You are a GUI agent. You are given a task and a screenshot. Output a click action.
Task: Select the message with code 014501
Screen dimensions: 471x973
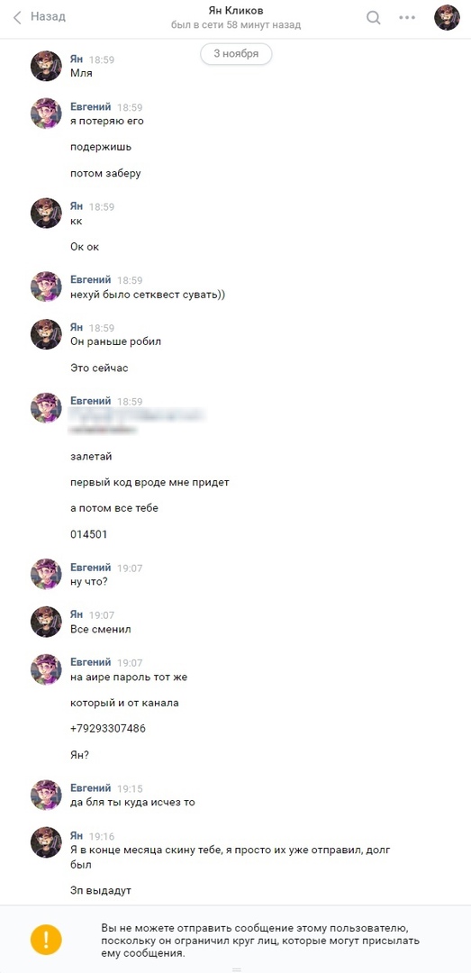click(x=89, y=534)
